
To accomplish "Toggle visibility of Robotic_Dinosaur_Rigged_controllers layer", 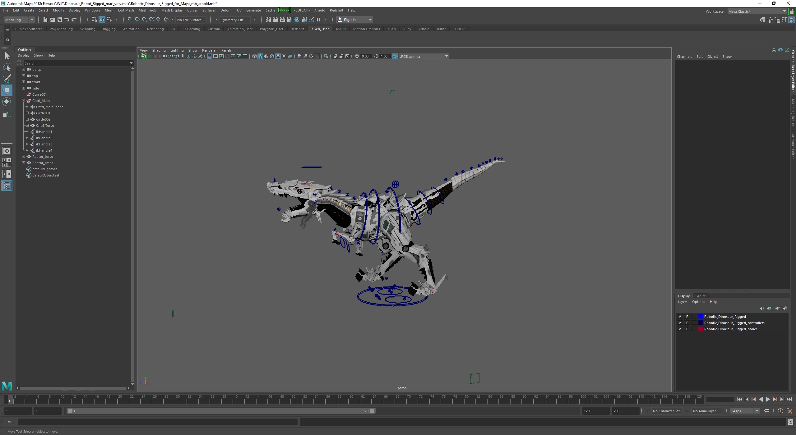I will 680,323.
